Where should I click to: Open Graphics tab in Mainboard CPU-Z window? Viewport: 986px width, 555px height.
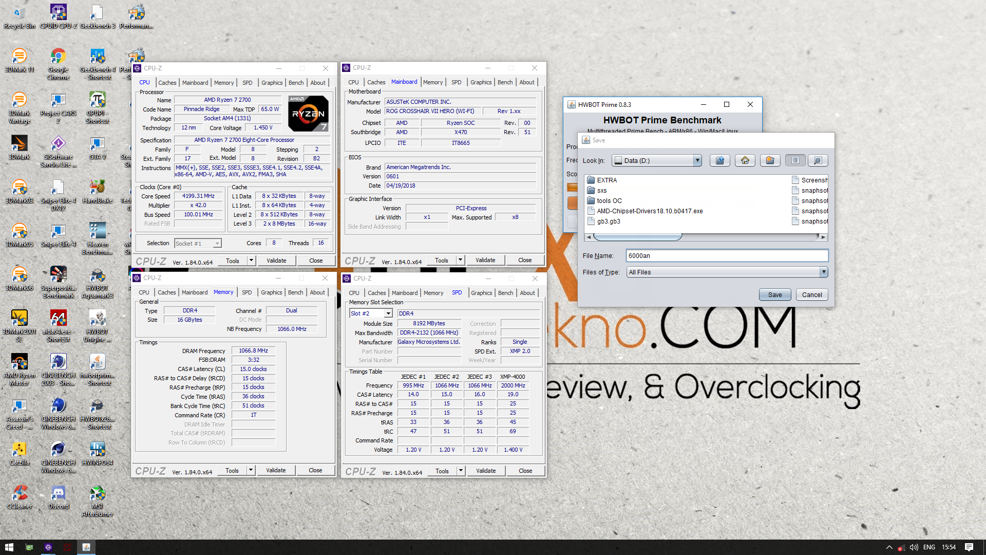click(x=481, y=82)
